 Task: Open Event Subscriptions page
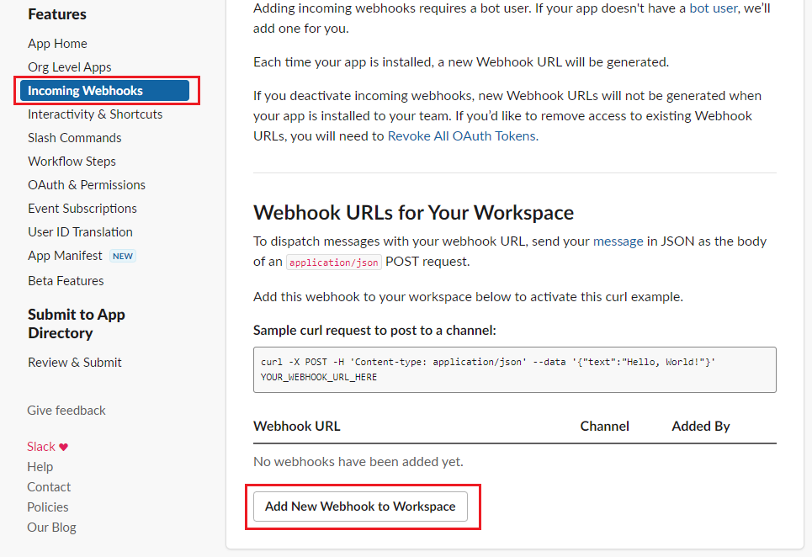[82, 209]
